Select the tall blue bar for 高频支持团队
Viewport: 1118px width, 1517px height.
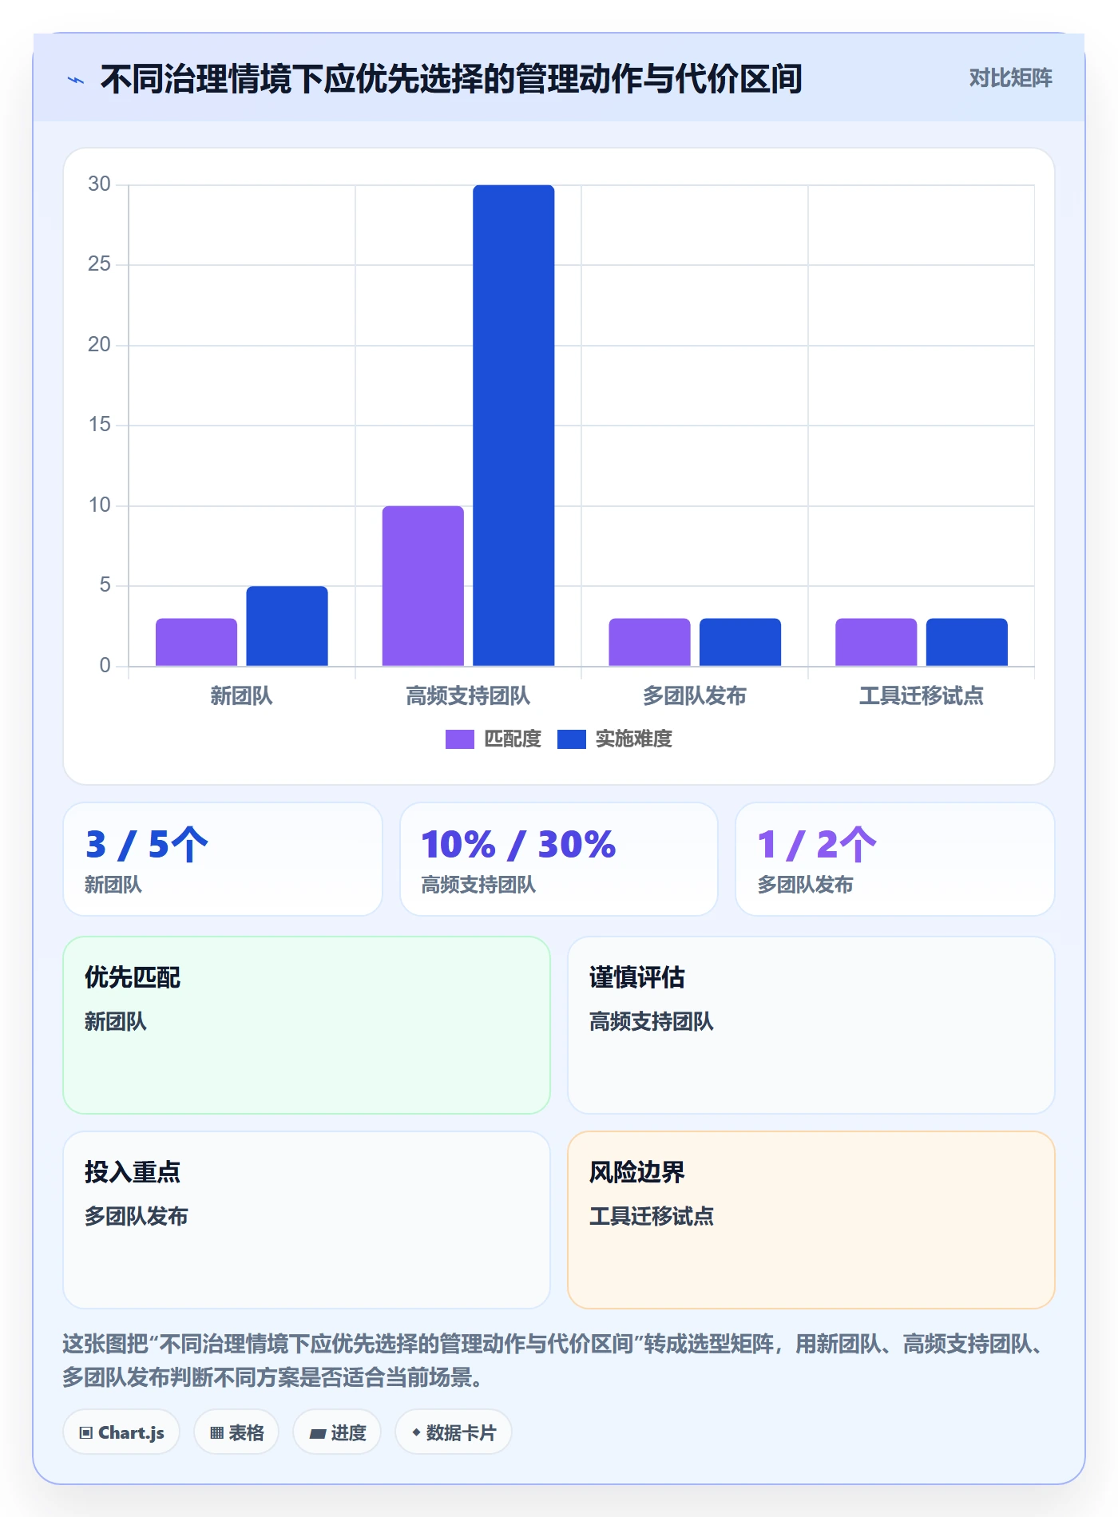(x=513, y=426)
